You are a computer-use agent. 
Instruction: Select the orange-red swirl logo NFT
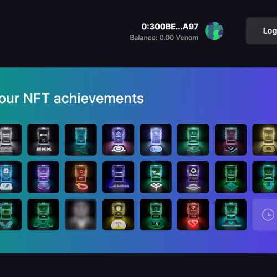81,177
